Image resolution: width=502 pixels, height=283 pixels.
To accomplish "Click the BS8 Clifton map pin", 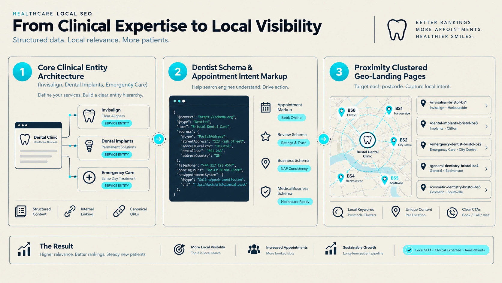I will 341,112.
